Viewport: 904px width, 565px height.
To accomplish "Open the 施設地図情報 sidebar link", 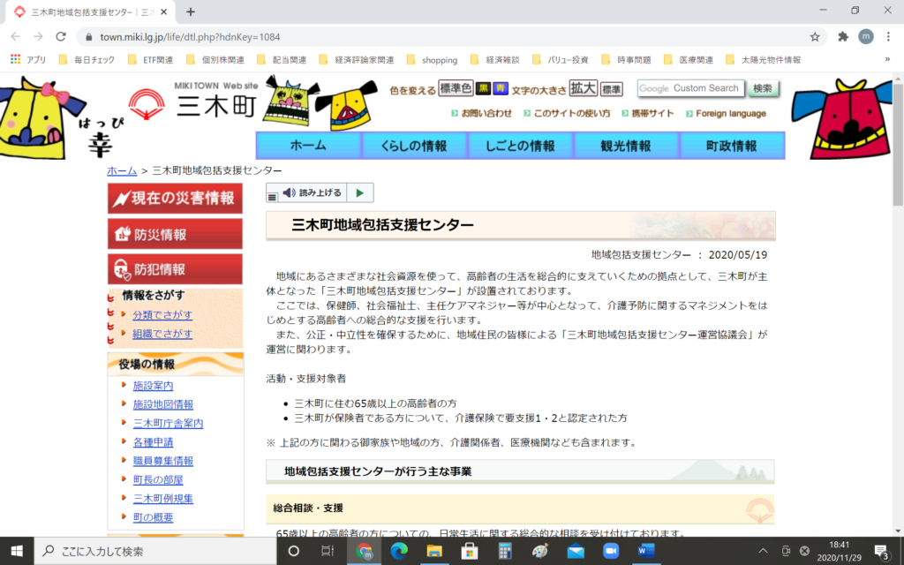I will 163,404.
